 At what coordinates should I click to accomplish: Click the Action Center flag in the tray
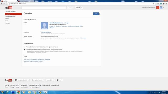pyautogui.click(x=155, y=92)
